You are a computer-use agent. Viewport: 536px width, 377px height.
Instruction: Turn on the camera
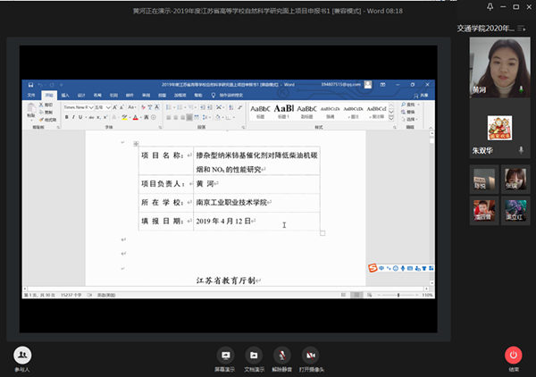pos(311,355)
